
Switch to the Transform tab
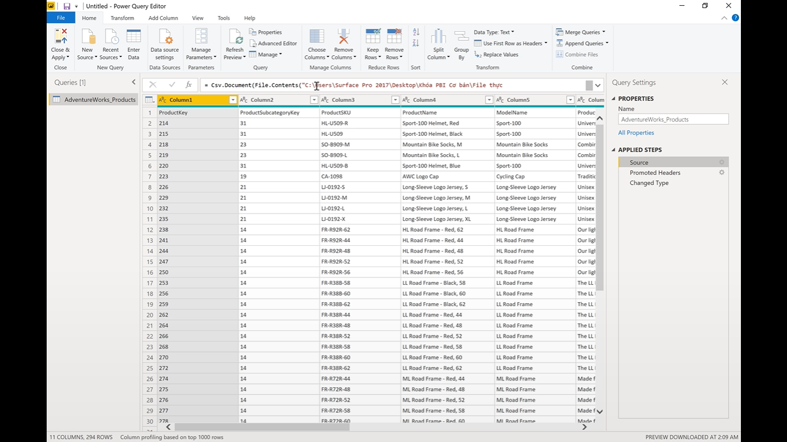click(x=122, y=18)
